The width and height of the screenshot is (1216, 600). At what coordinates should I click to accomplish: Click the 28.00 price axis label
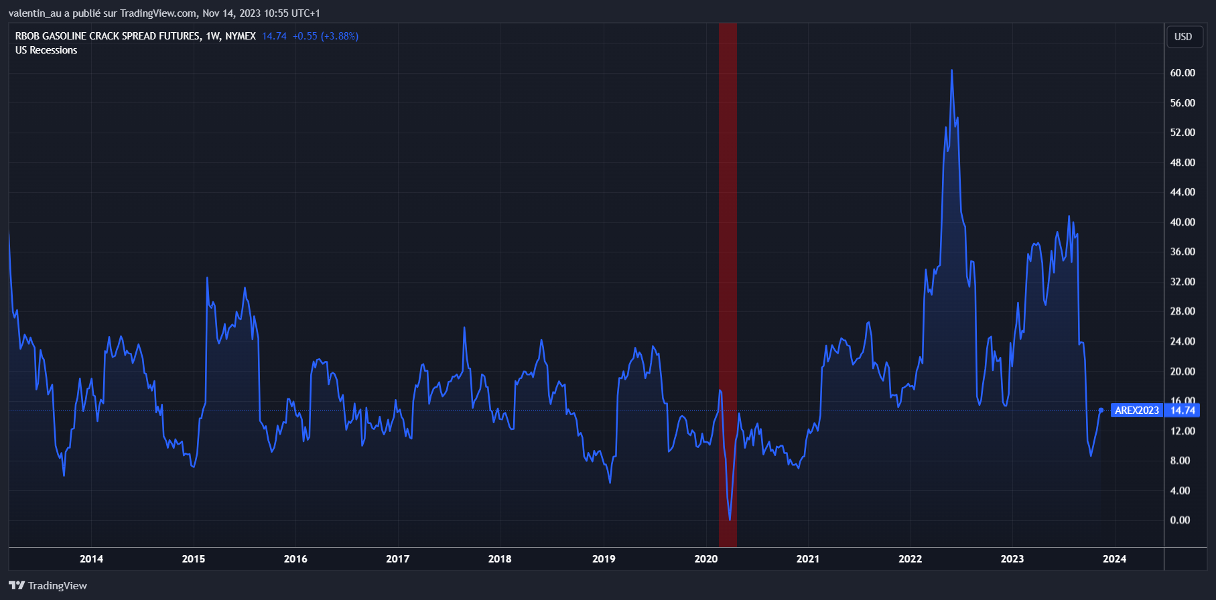click(x=1183, y=311)
